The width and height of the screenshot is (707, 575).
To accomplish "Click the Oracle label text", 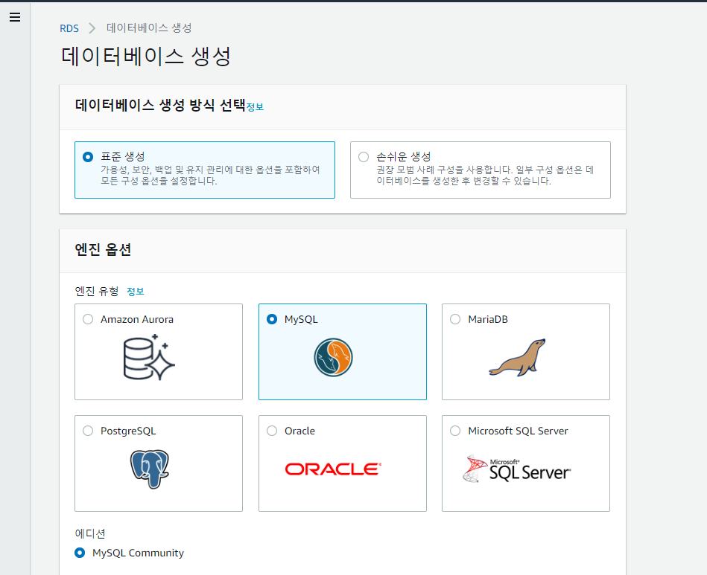I will 299,431.
